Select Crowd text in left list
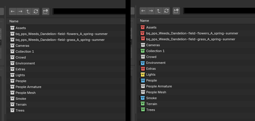Screen dimensions: 255x121 coord(21,57)
